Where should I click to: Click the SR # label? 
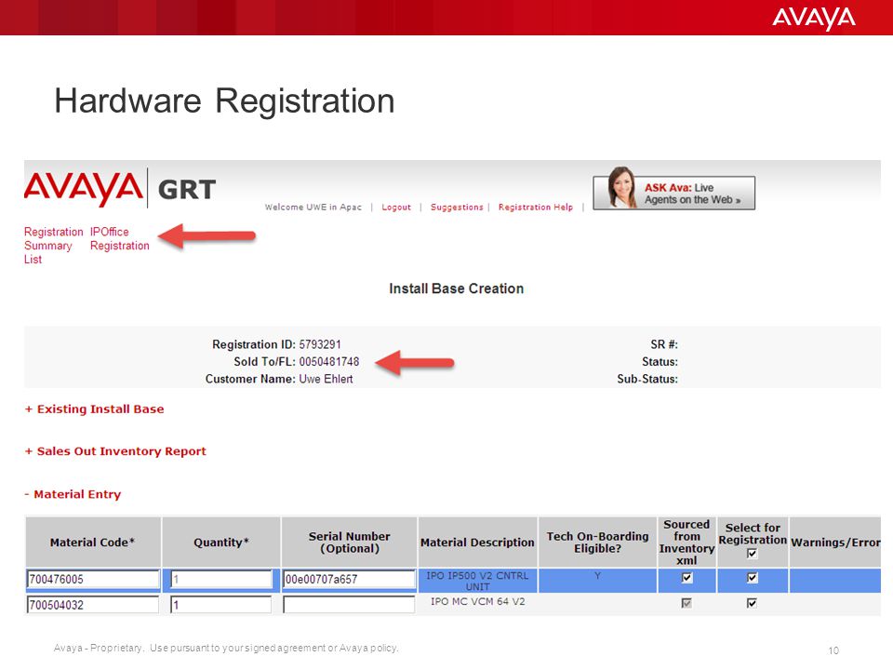point(664,344)
